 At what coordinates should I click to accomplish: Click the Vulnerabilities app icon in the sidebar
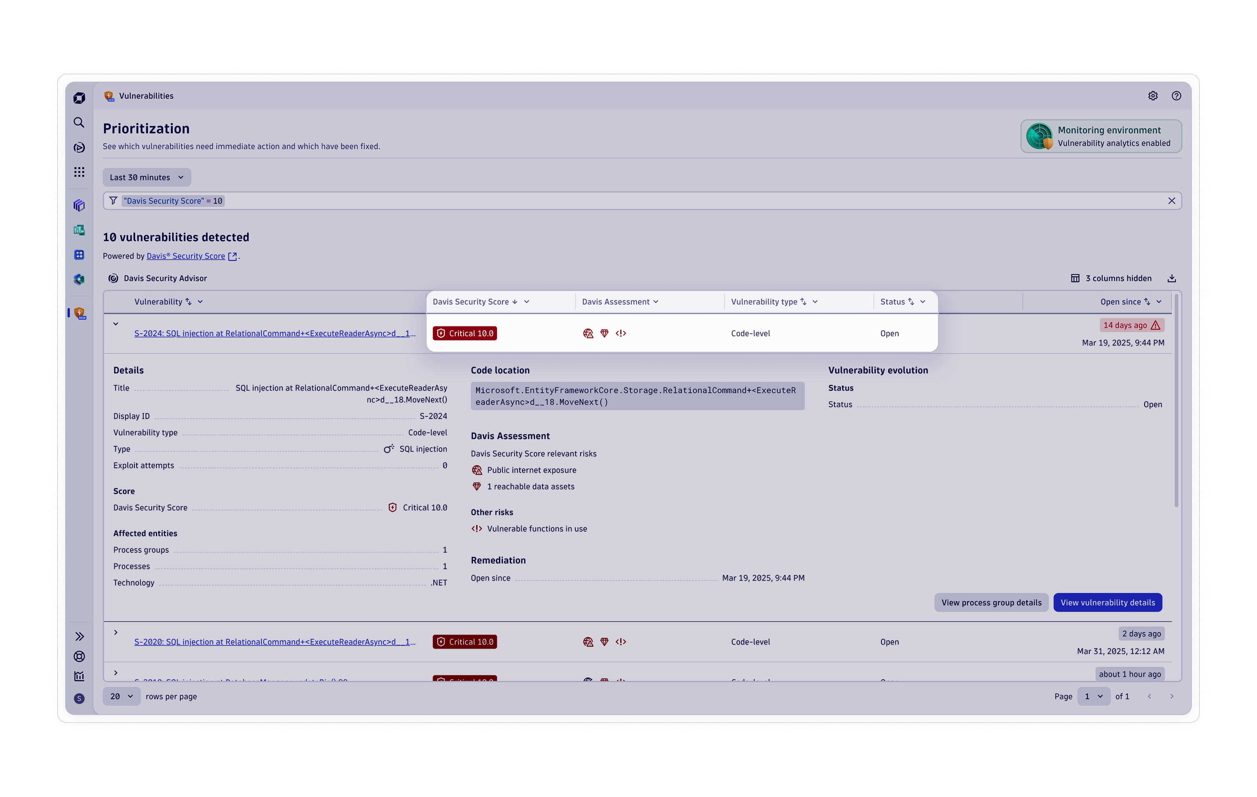tap(79, 313)
